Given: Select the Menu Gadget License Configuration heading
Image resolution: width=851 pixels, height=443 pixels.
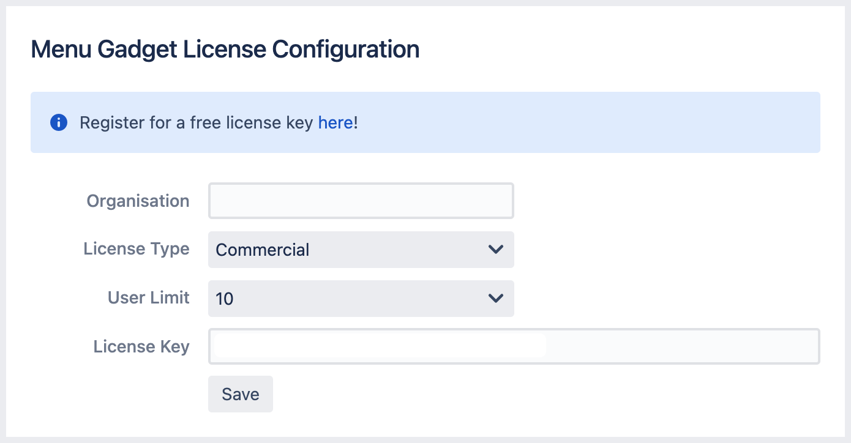Looking at the screenshot, I should [x=225, y=49].
